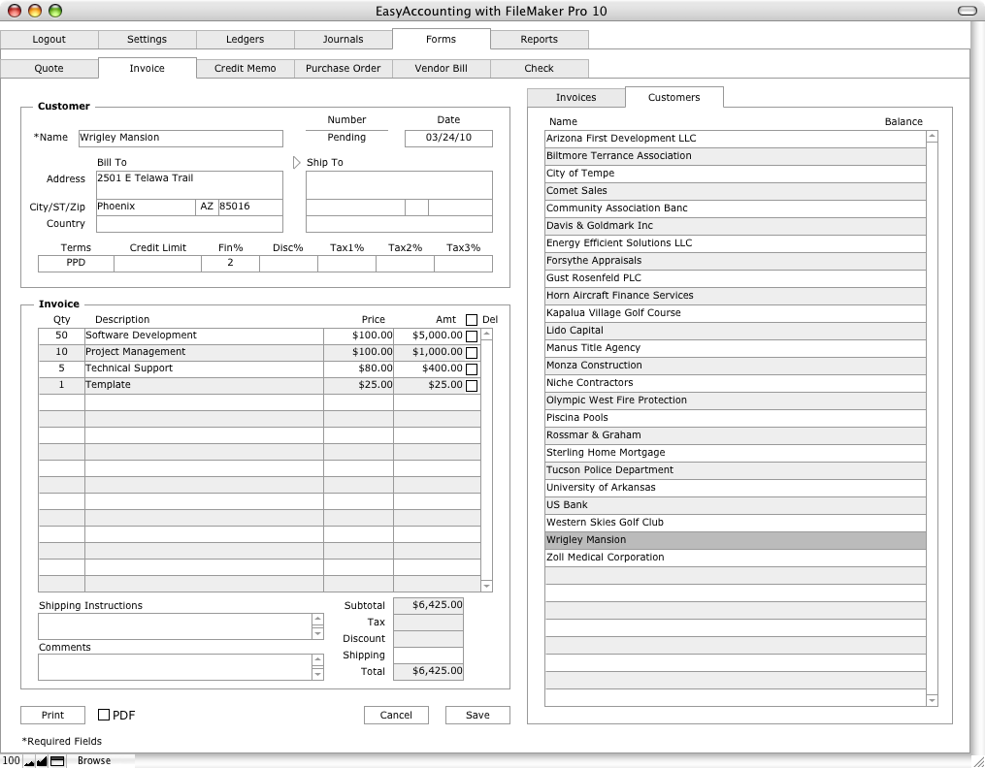
Task: Select customer Kapalua Village Golf Course
Action: click(x=736, y=313)
